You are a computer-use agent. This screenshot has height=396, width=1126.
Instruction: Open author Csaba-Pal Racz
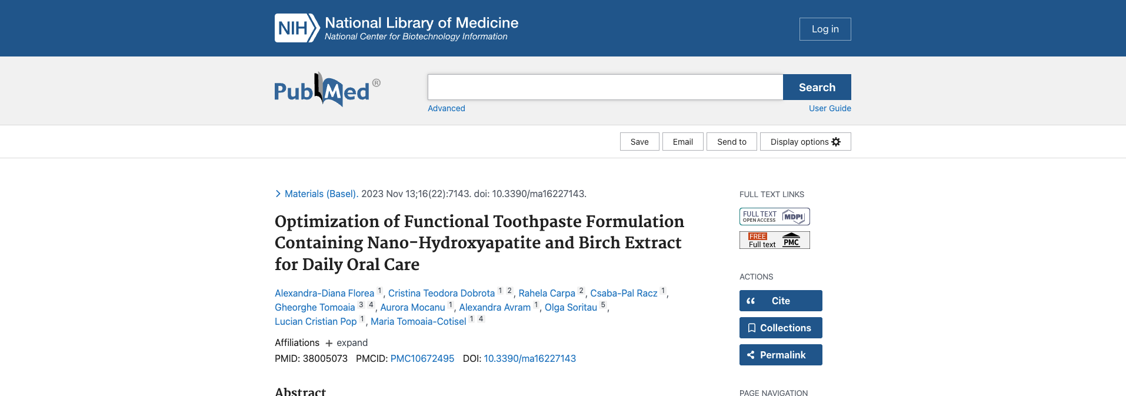point(624,293)
